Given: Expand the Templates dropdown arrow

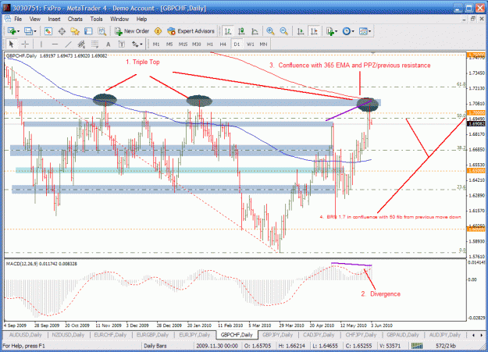Looking at the screenshot, I should (x=370, y=31).
